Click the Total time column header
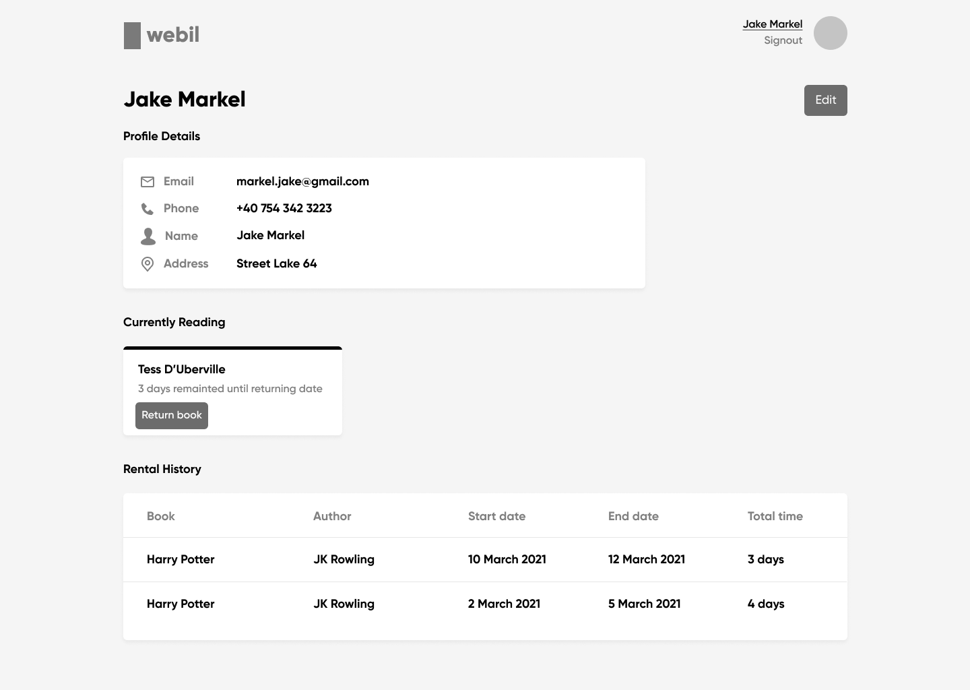Image resolution: width=970 pixels, height=690 pixels. (x=775, y=516)
